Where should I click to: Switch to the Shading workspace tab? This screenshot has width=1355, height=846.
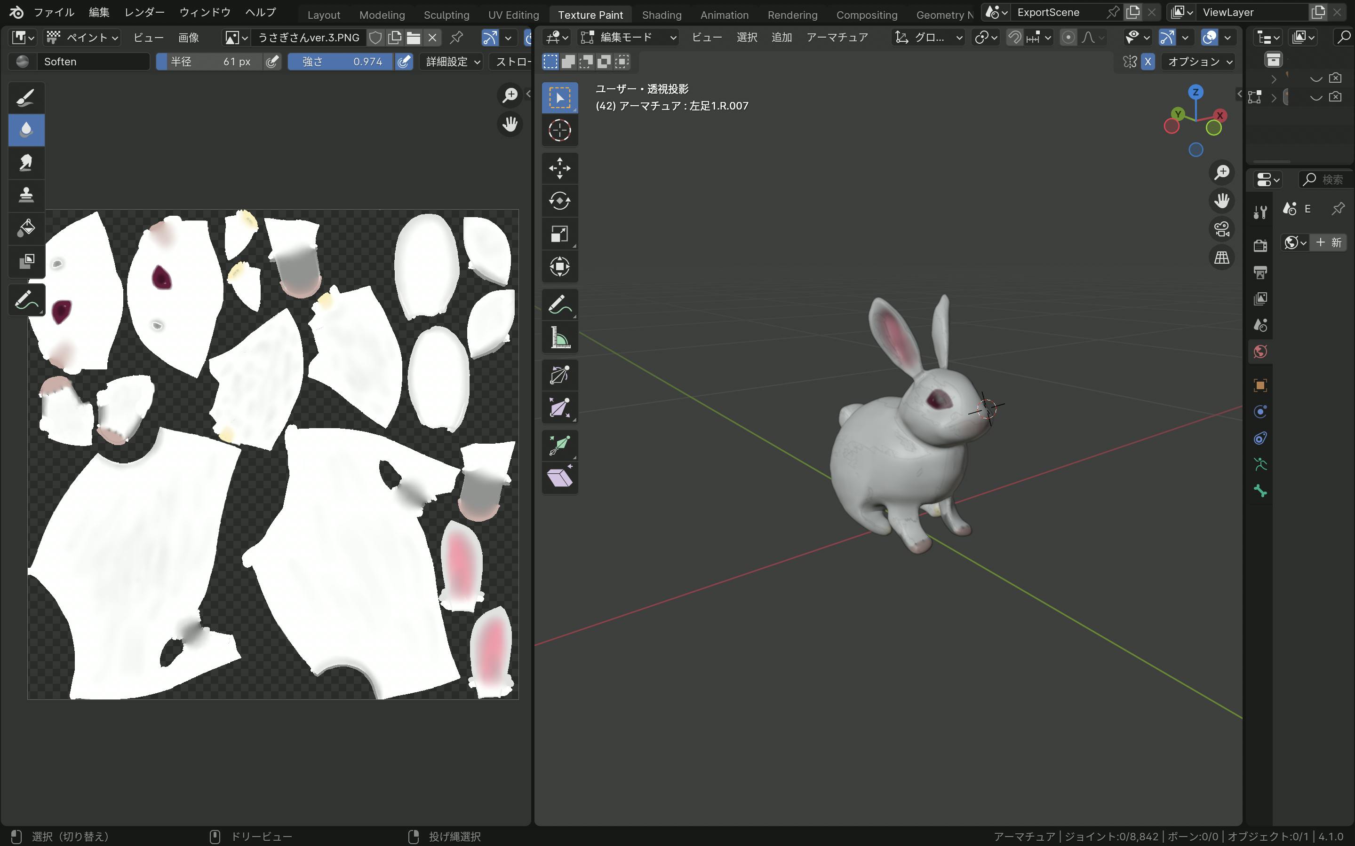click(661, 15)
